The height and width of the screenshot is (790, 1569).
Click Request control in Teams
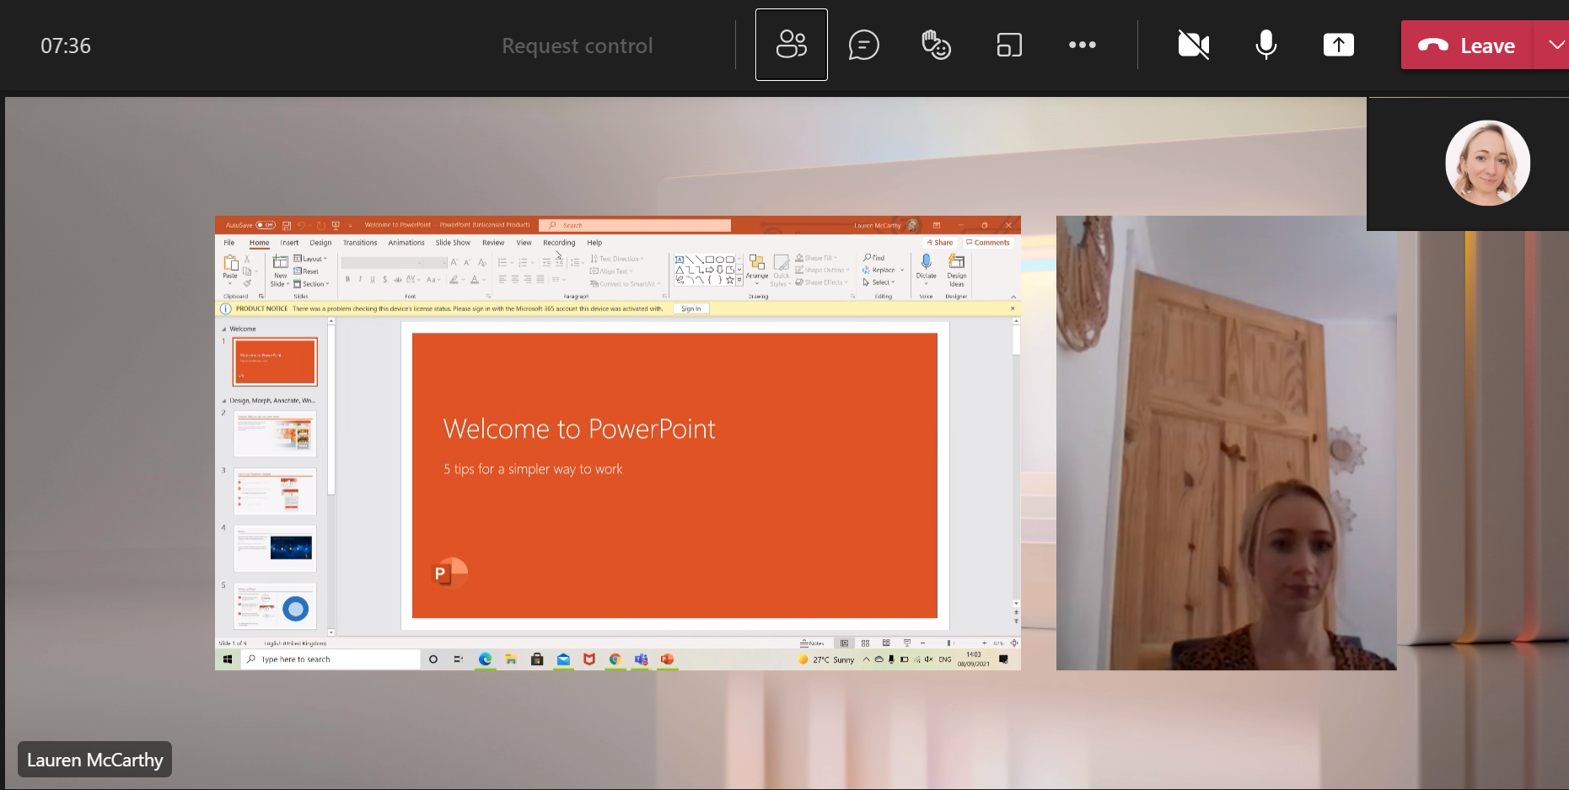tap(577, 46)
